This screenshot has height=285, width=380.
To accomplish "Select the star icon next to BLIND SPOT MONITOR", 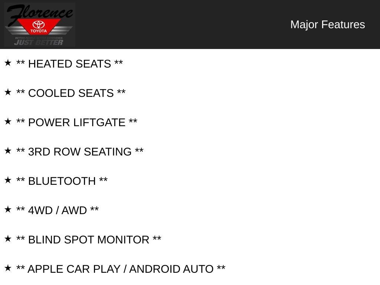I will pos(8,239).
